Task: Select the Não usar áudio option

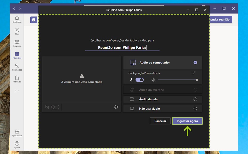Action: click(195, 109)
